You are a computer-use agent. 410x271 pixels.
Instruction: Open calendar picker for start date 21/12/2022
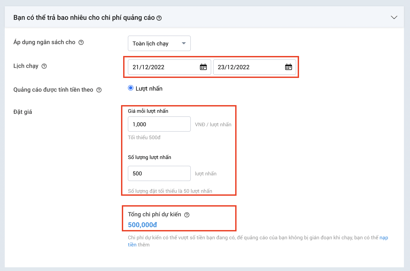coord(203,67)
